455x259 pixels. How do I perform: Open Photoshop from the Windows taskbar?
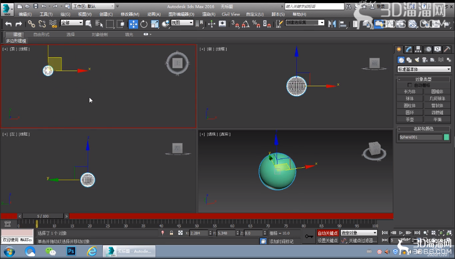point(71,251)
